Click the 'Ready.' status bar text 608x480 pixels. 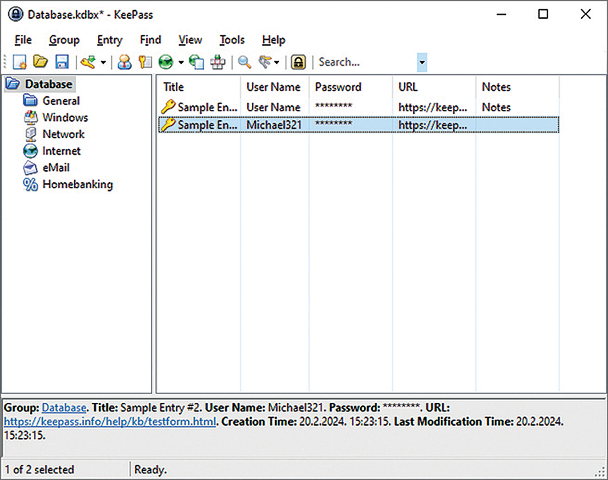pyautogui.click(x=150, y=469)
